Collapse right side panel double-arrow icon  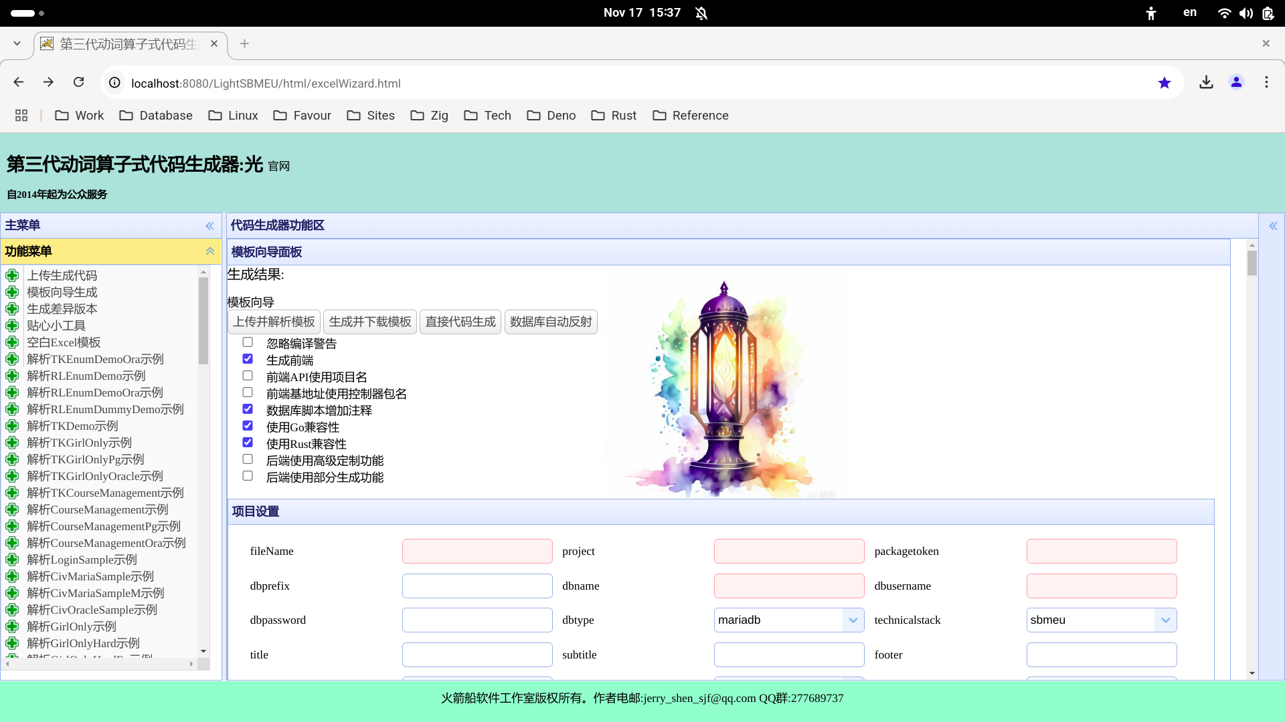click(1273, 226)
